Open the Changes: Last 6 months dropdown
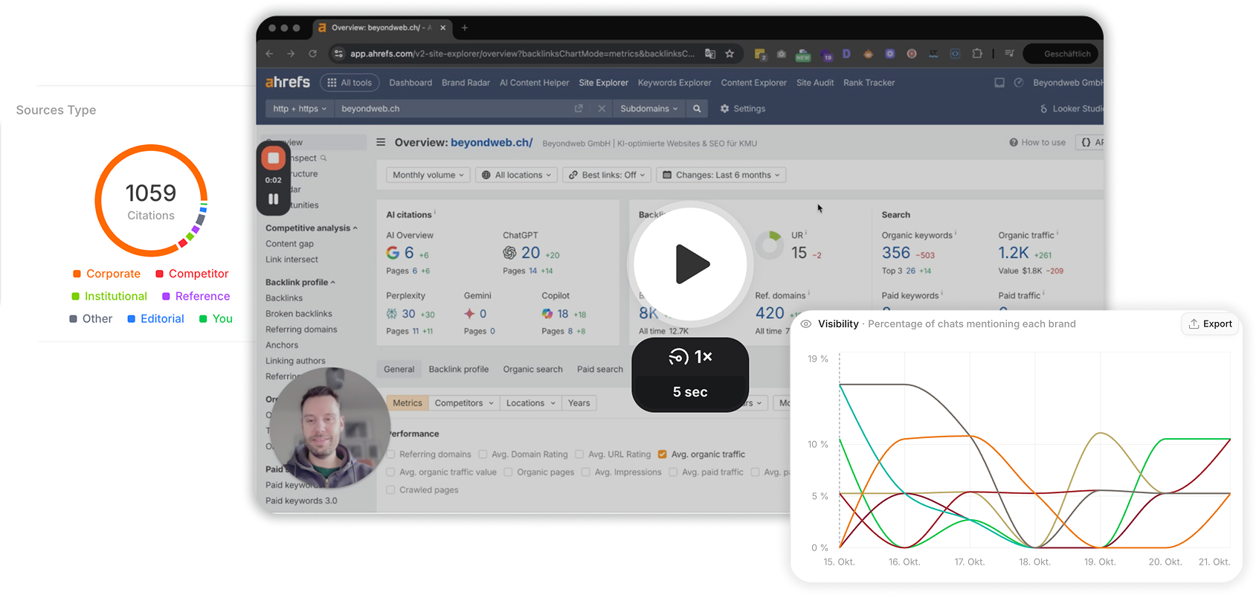 click(x=721, y=175)
